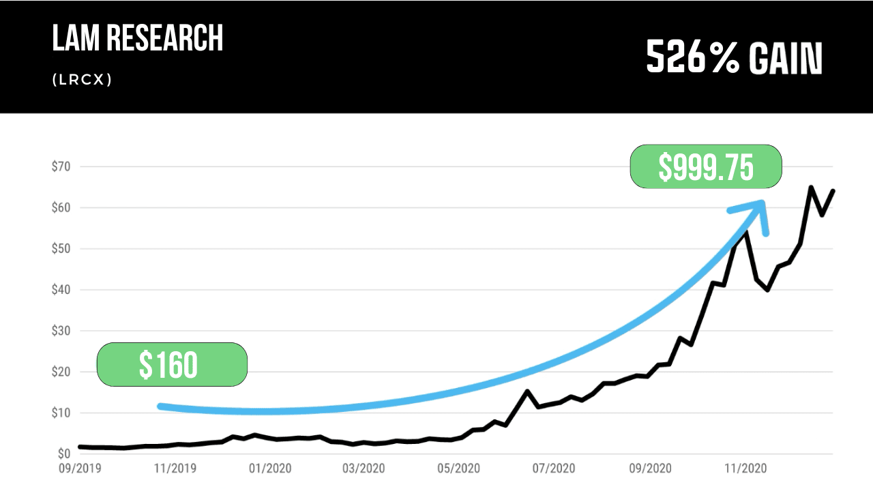Click the $70 y-axis label
The image size is (873, 491).
pyautogui.click(x=61, y=166)
